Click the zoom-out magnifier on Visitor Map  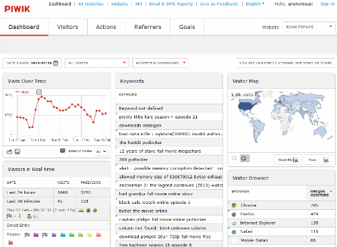(x=235, y=158)
